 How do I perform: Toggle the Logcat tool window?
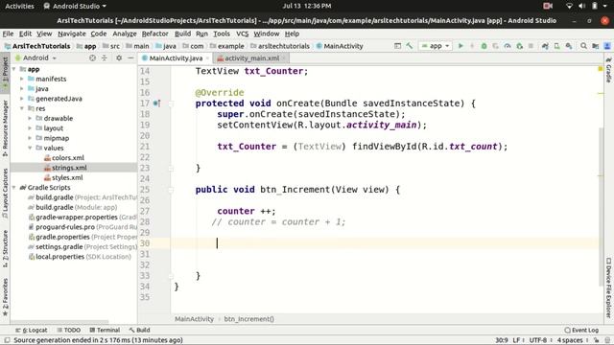tap(32, 330)
